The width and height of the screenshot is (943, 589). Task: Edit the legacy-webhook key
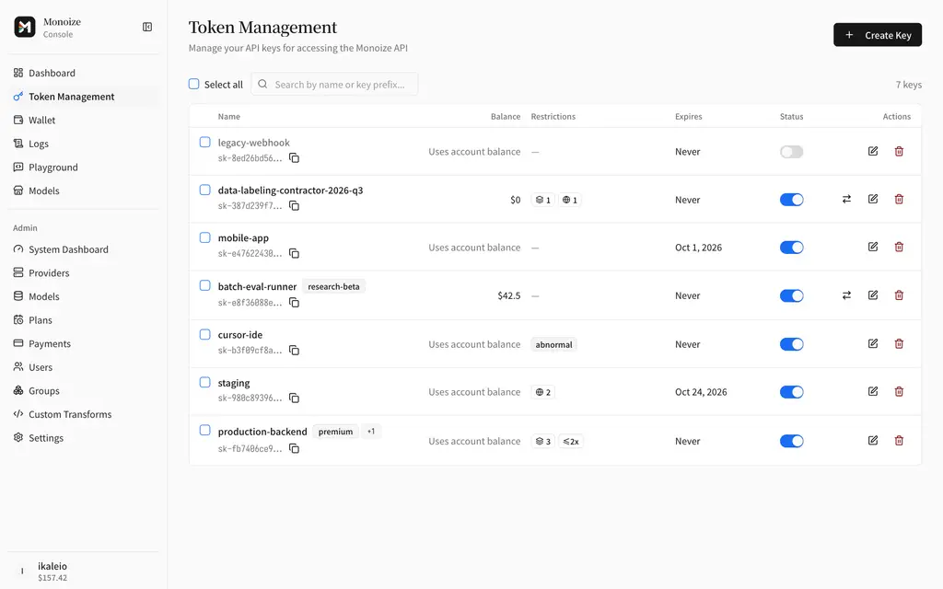click(873, 152)
